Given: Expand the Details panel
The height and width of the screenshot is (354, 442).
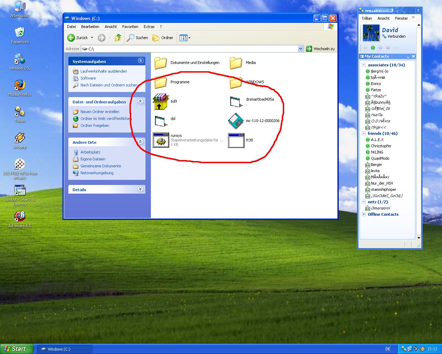Looking at the screenshot, I should [x=141, y=189].
